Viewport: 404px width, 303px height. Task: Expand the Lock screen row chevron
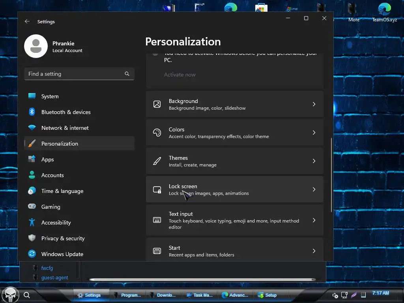coord(314,189)
